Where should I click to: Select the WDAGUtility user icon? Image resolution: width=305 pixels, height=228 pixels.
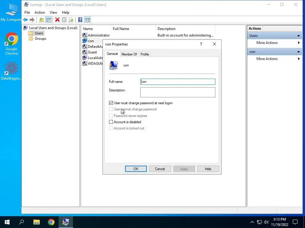85,63
